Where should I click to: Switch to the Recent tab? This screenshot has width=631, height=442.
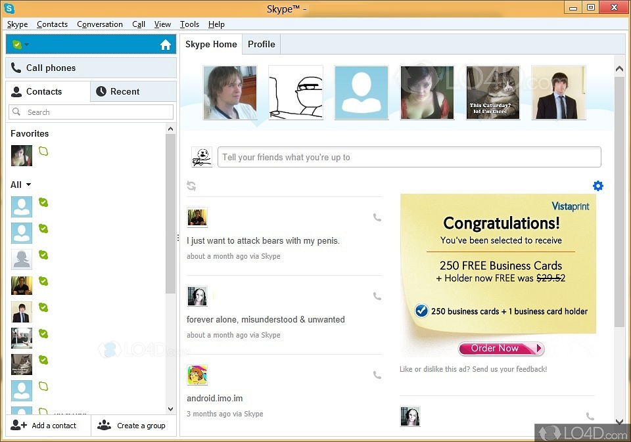tap(125, 91)
